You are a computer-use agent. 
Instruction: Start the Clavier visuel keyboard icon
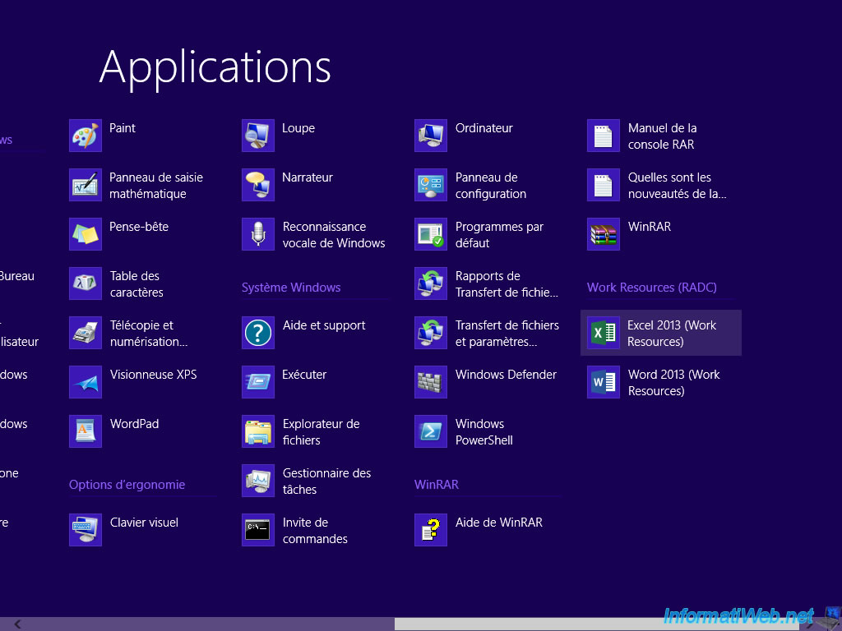[86, 530]
